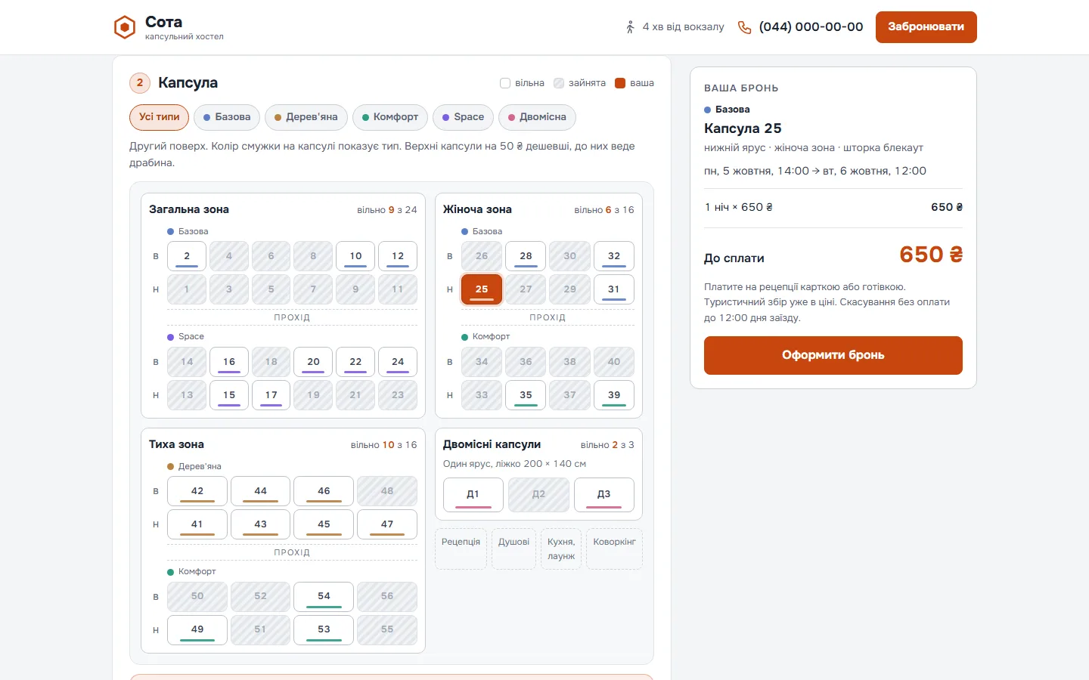The image size is (1089, 680).
Task: Select capsule 28 in Жіноча зона
Action: 526,256
